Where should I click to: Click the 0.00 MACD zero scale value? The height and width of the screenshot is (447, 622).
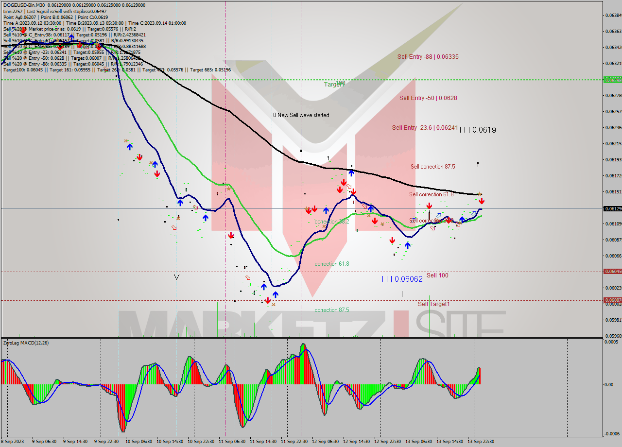click(608, 384)
